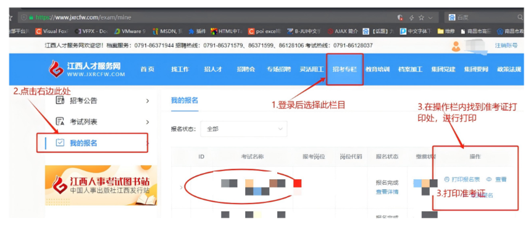Open the 集团党建 navigation item
Image resolution: width=531 pixels, height=236 pixels.
[x=443, y=69]
